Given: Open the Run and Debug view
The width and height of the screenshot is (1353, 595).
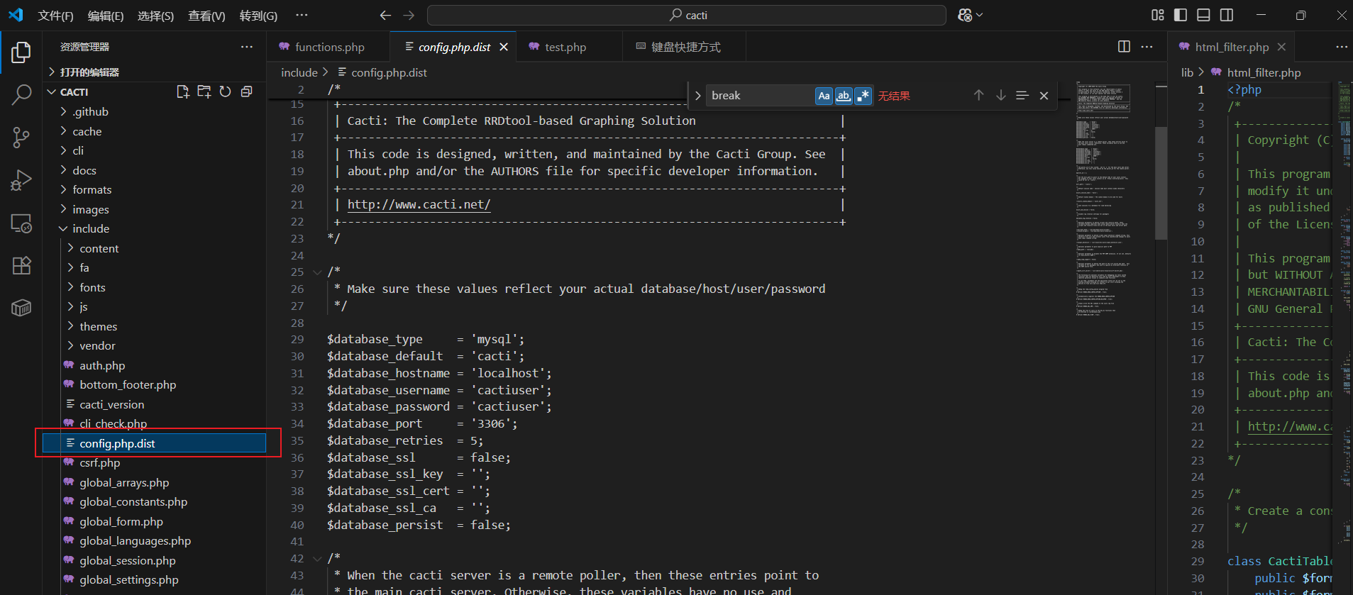Looking at the screenshot, I should tap(21, 180).
